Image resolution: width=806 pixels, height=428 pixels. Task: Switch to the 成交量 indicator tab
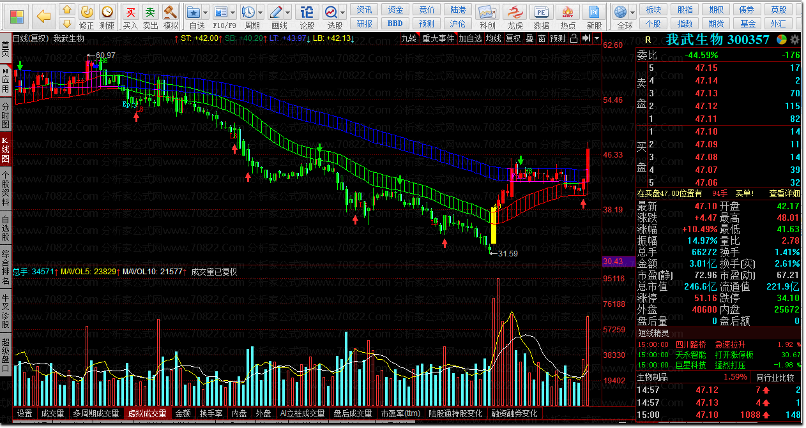coord(53,413)
